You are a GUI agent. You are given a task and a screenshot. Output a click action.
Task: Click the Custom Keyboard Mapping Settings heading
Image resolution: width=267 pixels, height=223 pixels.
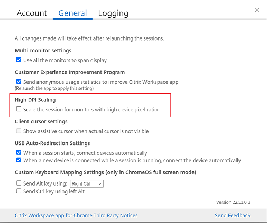(105, 172)
